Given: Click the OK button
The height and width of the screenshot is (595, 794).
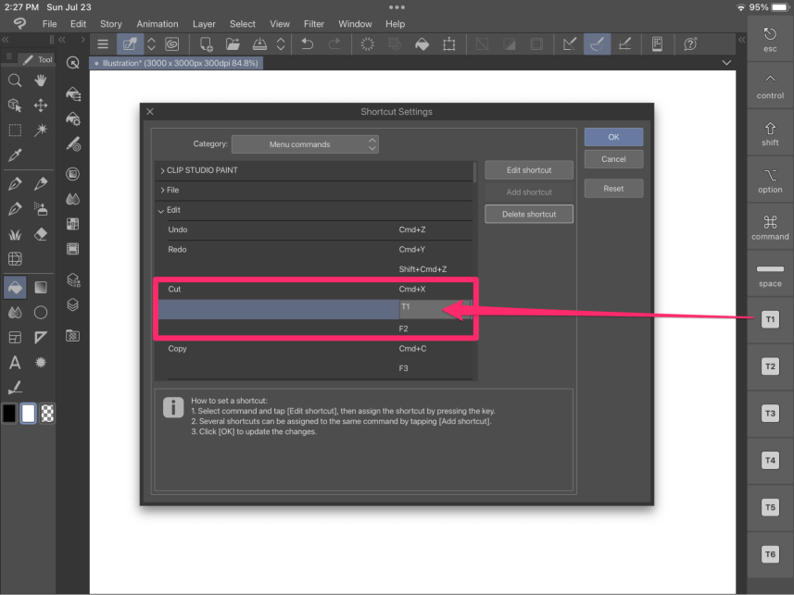Looking at the screenshot, I should coord(613,137).
